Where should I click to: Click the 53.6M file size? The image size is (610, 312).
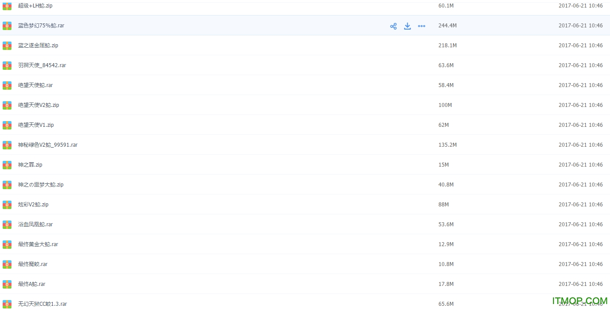tap(446, 224)
